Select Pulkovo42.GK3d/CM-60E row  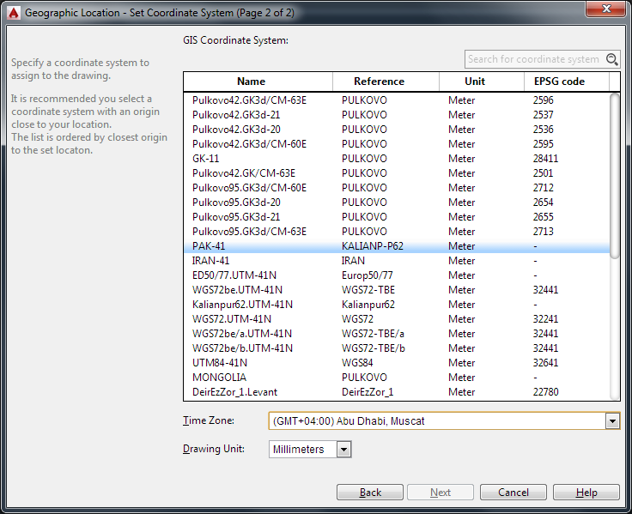397,144
